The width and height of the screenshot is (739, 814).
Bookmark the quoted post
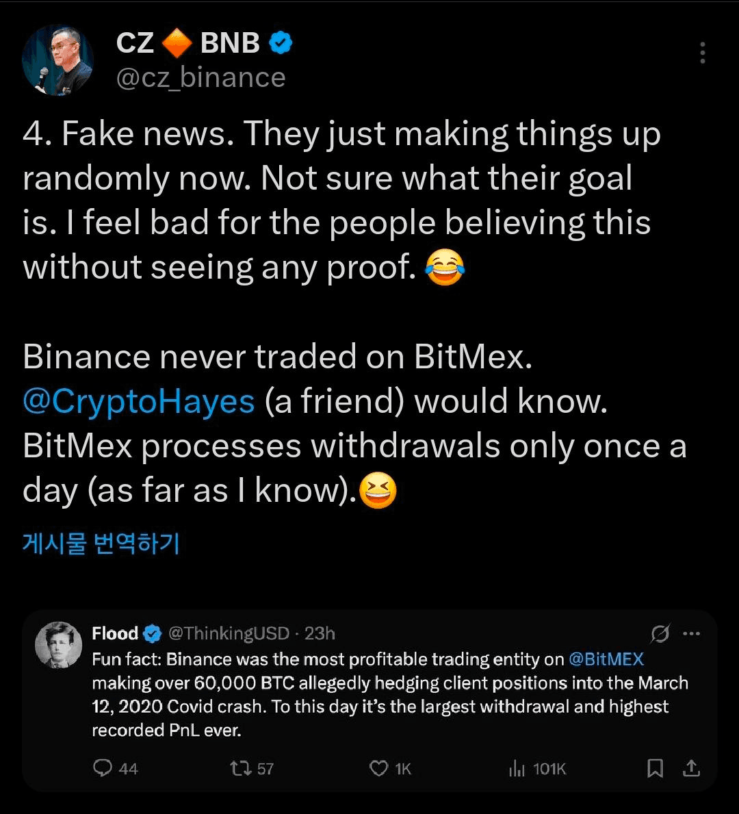tap(655, 769)
